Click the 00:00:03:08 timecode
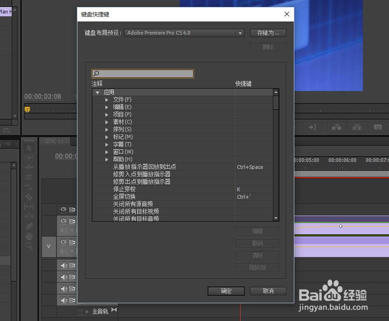389x321 pixels. click(42, 97)
